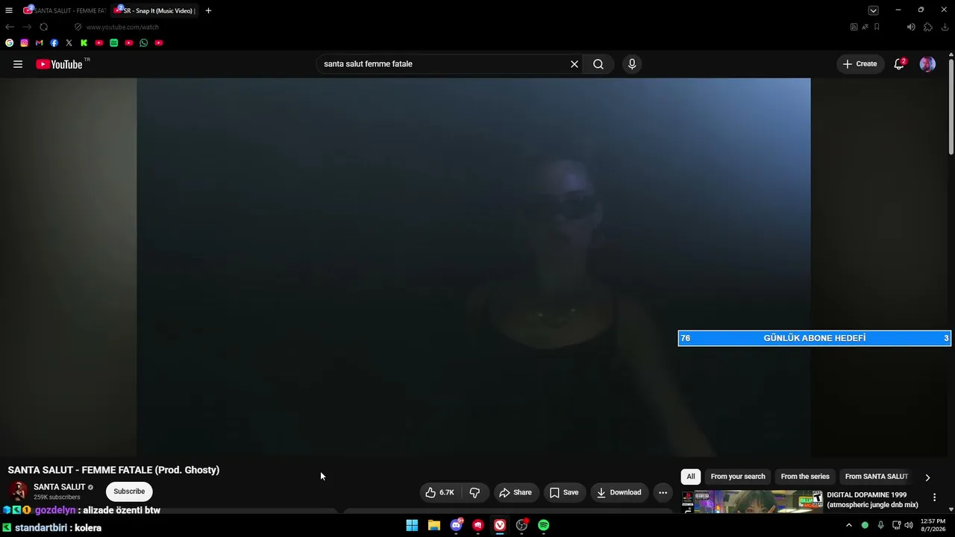The image size is (955, 537).
Task: Open the YouTube guide hamburger menu
Action: tap(18, 64)
